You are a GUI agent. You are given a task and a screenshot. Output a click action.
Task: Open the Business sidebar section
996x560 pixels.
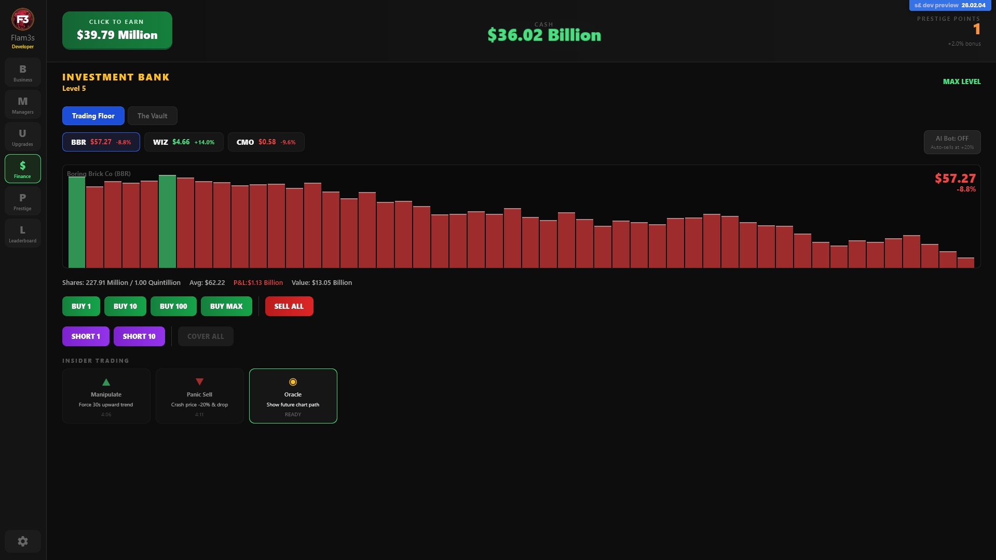click(x=22, y=73)
